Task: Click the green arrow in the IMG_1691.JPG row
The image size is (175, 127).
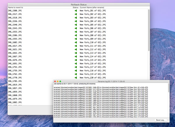Action: 76,63
